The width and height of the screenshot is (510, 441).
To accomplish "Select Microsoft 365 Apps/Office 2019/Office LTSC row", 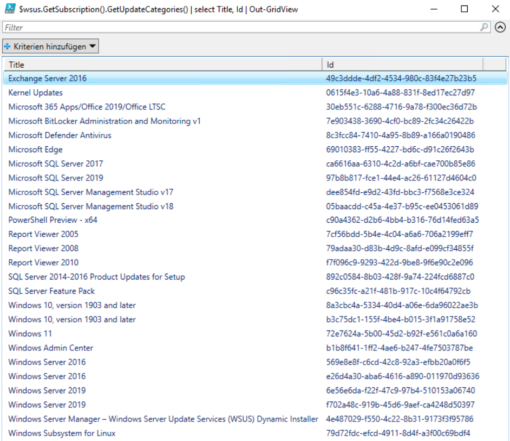I will 255,107.
